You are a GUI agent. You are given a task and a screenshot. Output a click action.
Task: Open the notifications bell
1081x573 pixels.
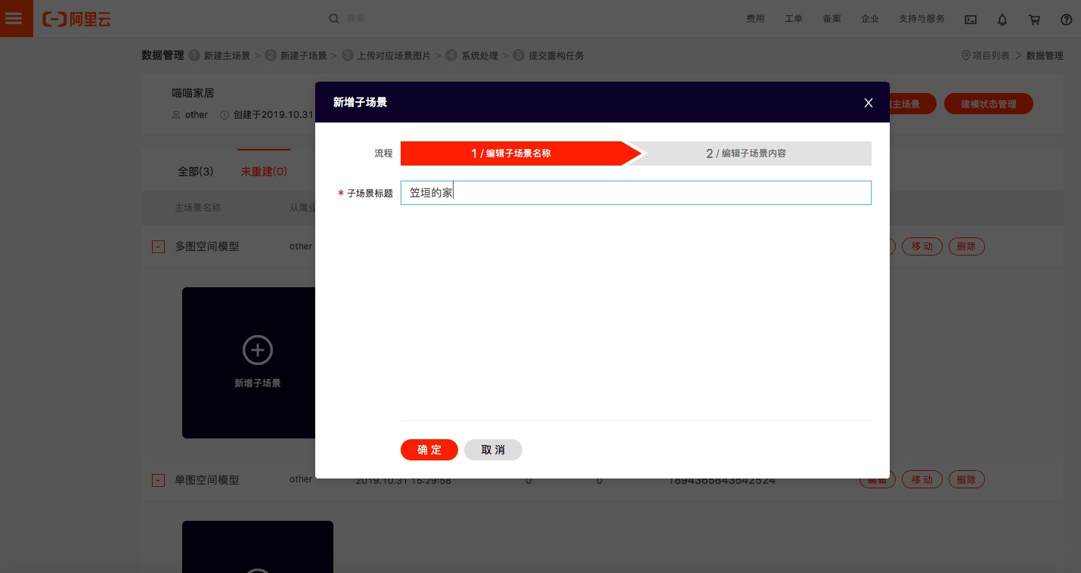coord(1002,20)
